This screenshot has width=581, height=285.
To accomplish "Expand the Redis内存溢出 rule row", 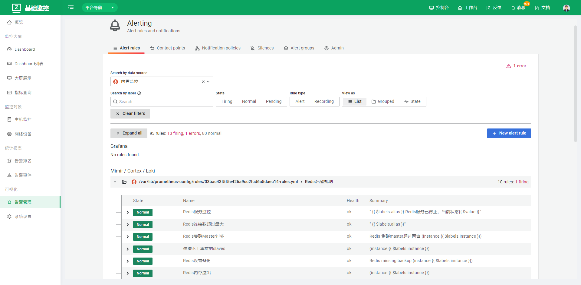I will click(x=128, y=273).
